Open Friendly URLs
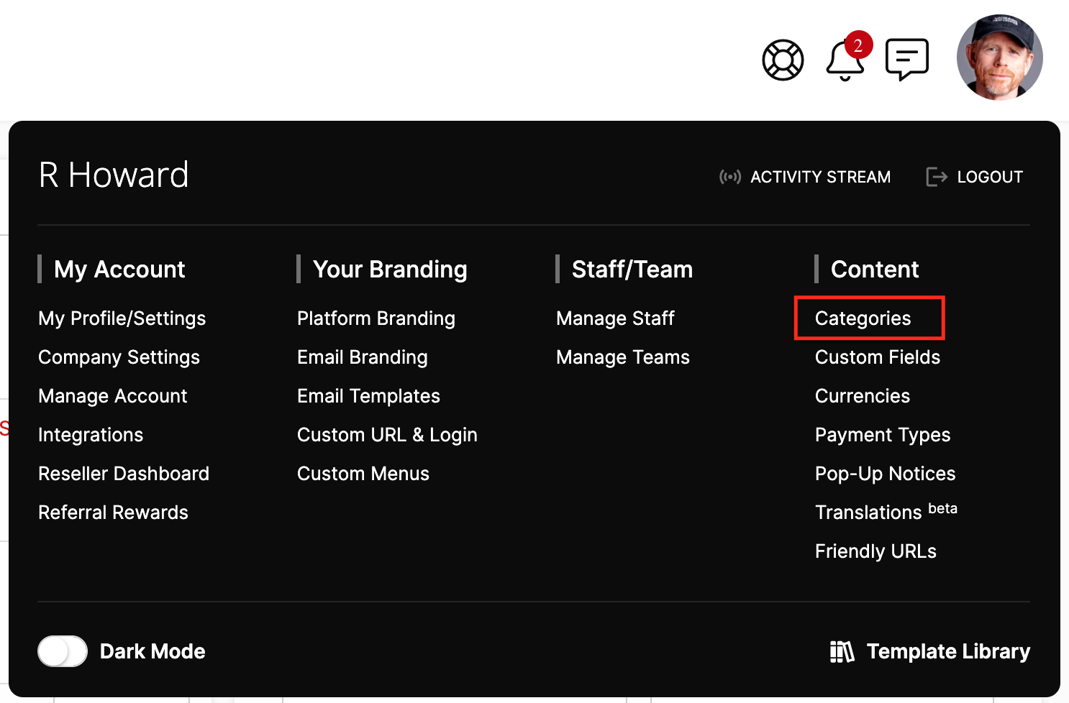 point(875,551)
